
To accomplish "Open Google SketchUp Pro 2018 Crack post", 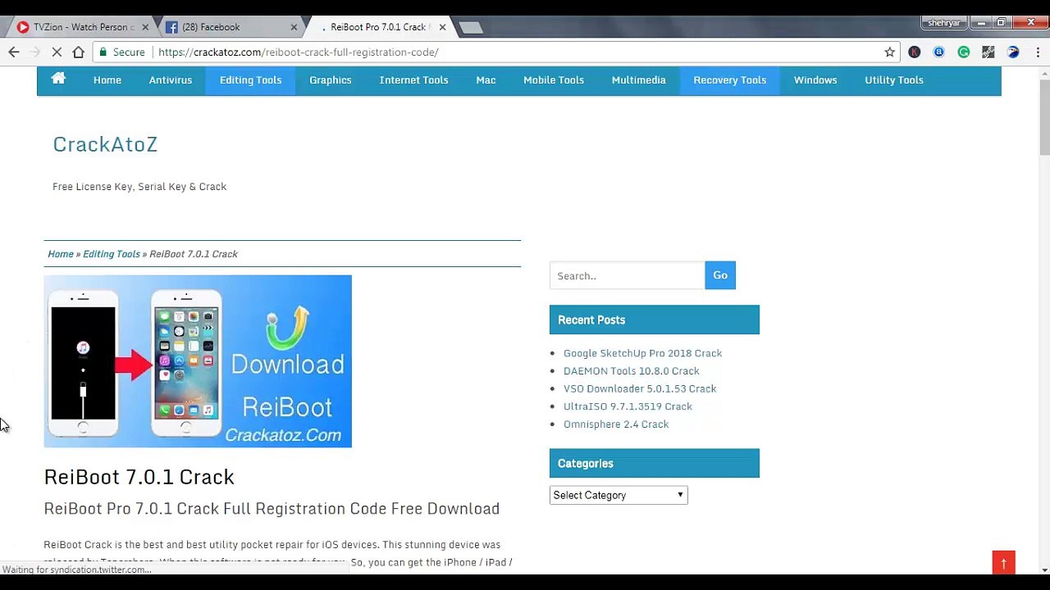I will 642,353.
